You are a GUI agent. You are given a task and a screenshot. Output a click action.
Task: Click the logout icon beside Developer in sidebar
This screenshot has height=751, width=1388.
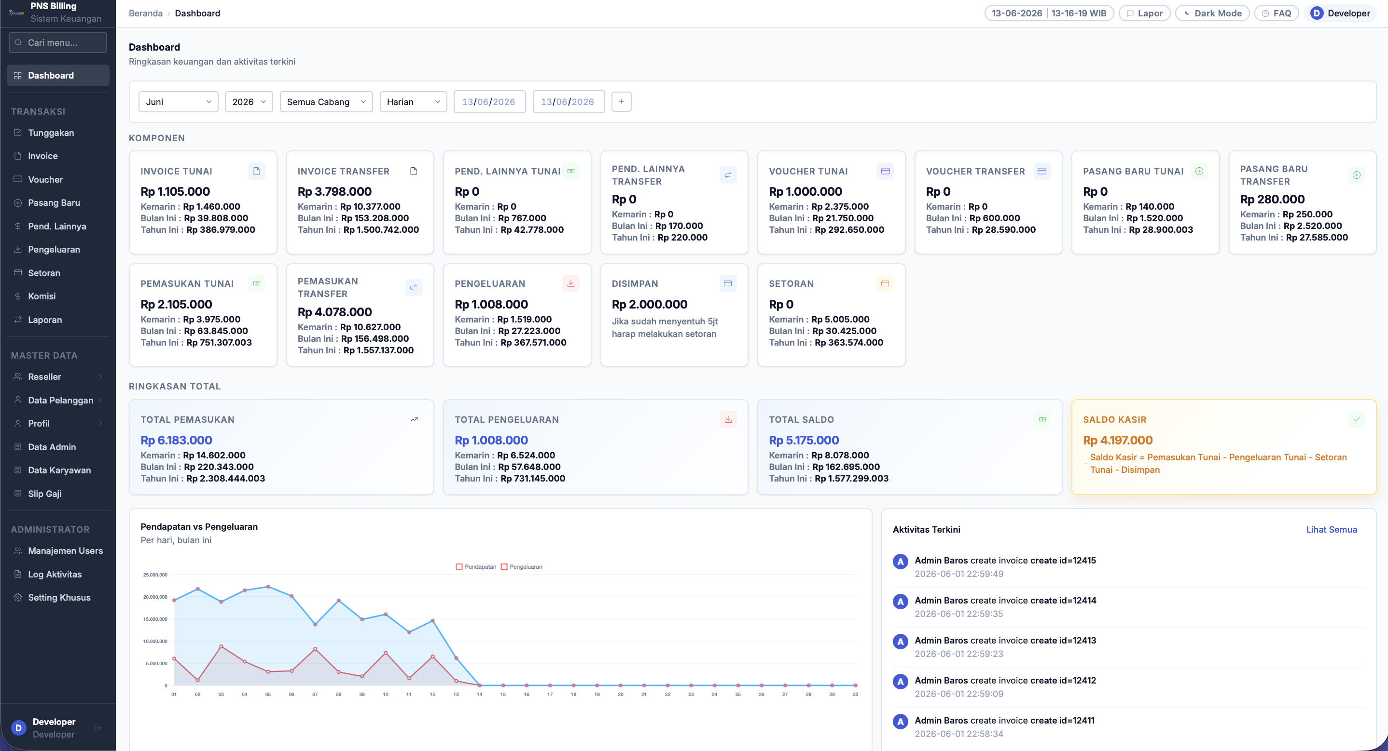pos(97,728)
